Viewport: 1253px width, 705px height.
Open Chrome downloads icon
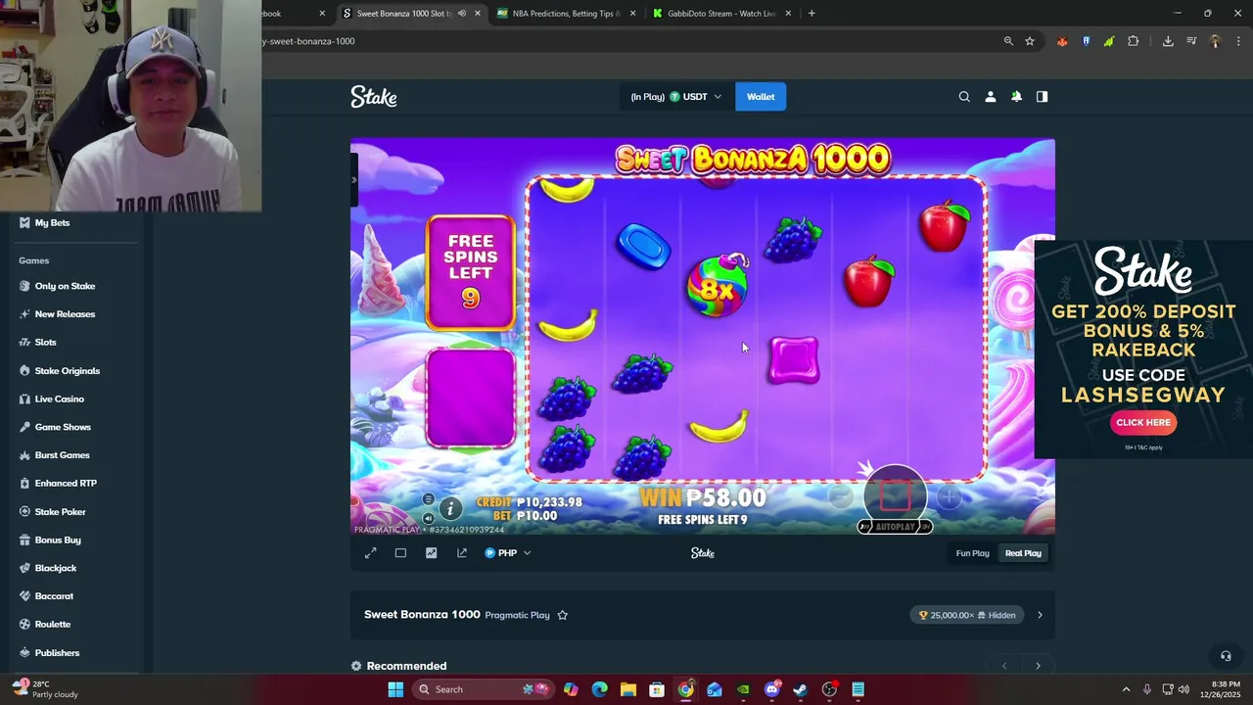coord(1168,41)
